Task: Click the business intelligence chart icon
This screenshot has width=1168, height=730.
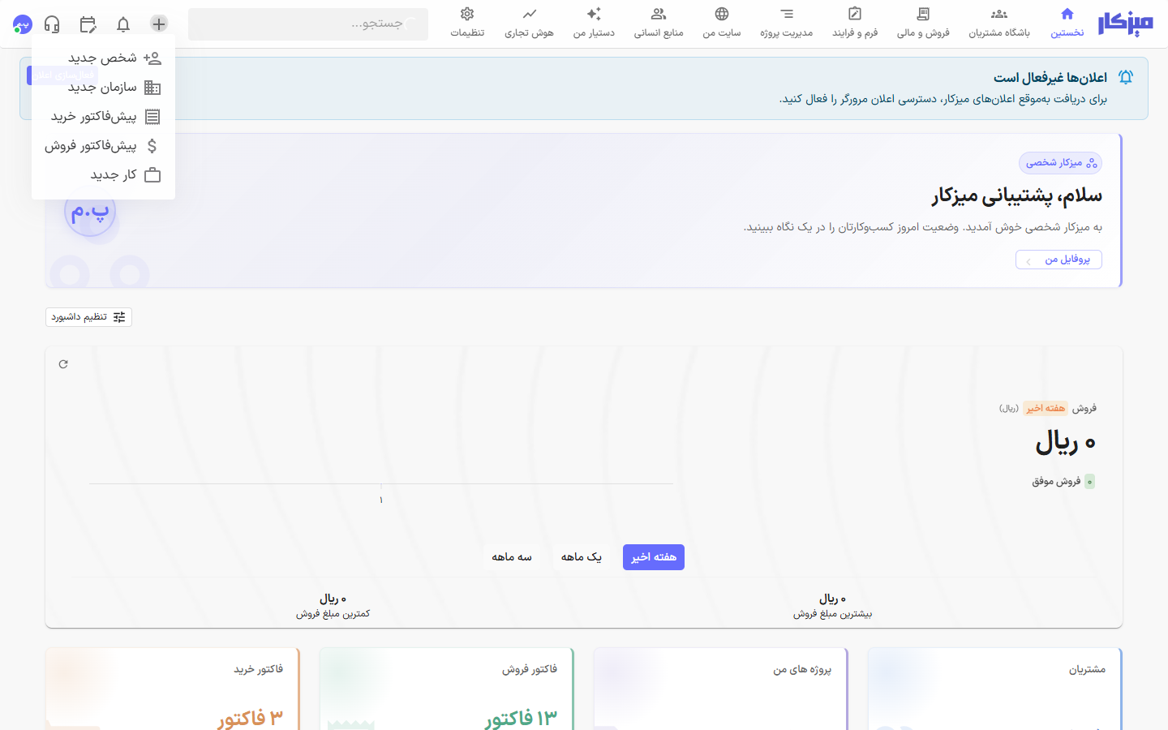Action: [x=530, y=14]
